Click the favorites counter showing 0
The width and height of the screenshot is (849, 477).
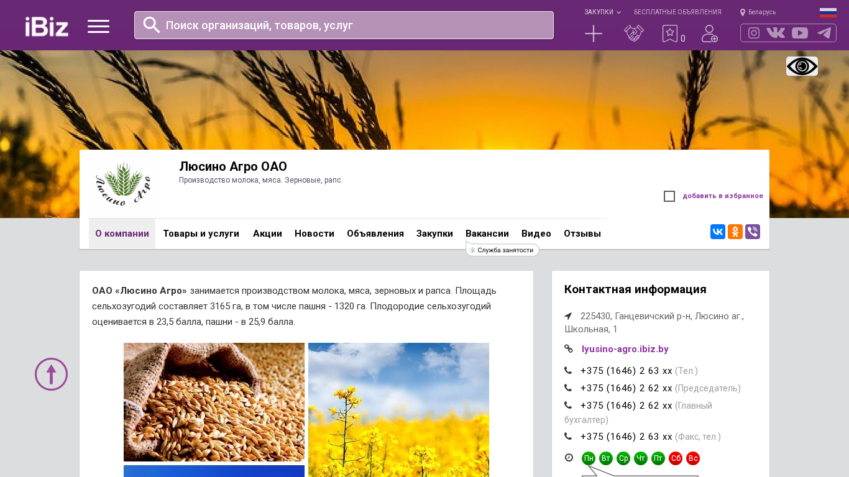[683, 39]
